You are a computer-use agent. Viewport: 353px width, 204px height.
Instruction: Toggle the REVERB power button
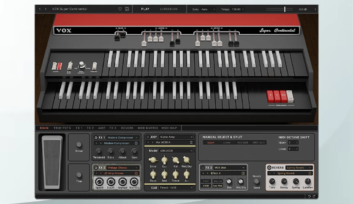(x=269, y=168)
